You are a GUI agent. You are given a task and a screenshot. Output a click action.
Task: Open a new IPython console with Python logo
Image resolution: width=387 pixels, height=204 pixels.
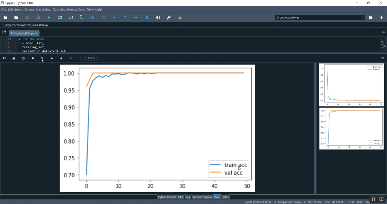click(180, 17)
